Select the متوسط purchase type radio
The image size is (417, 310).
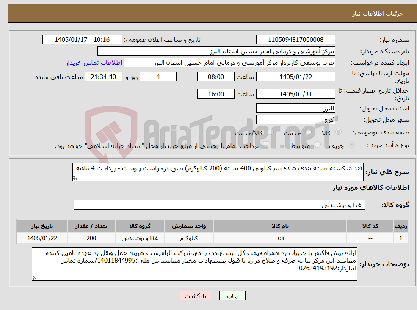point(318,145)
